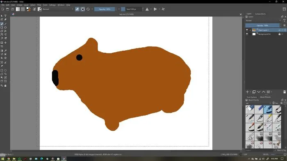287x161 pixels.
Task: Open the Filter menu
Action: pyautogui.click(x=39, y=5)
